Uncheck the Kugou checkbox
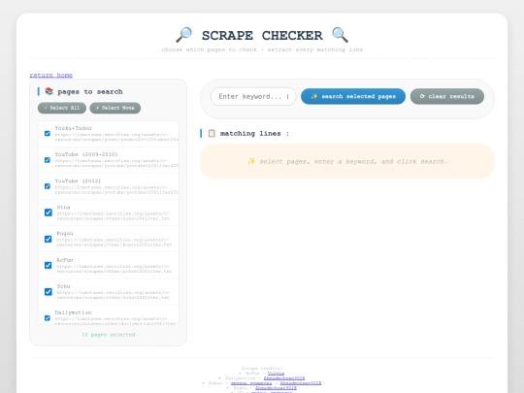The width and height of the screenshot is (524, 393). (49, 239)
